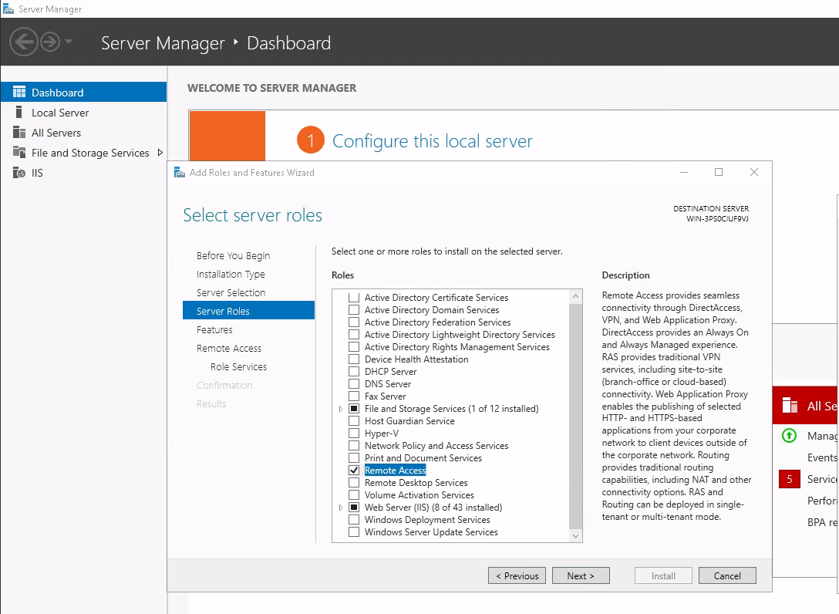The height and width of the screenshot is (614, 839).
Task: Open the navigation history dropdown arrow
Action: [68, 41]
